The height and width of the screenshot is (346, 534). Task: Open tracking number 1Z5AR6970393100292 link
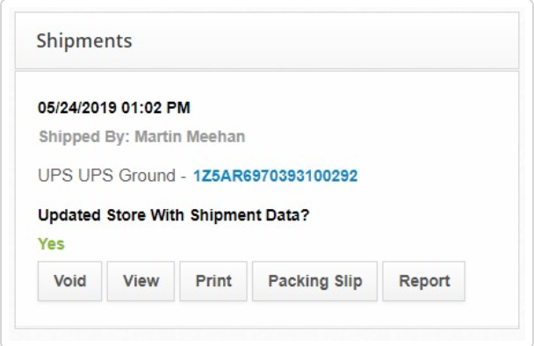pyautogui.click(x=276, y=176)
